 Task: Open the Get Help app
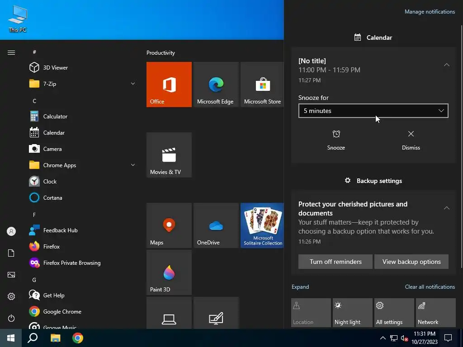83,295
